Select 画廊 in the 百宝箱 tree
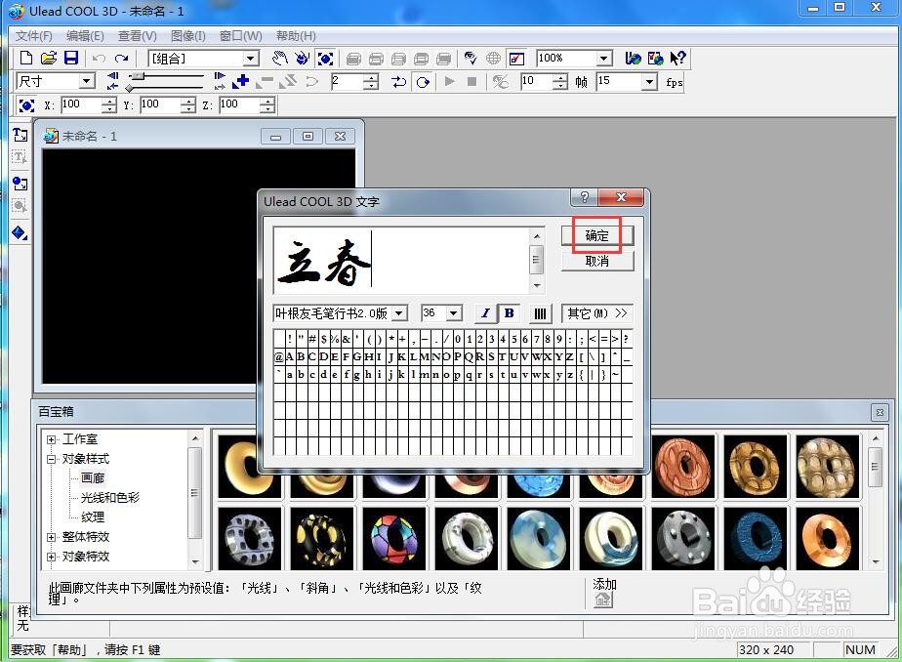The width and height of the screenshot is (902, 662). coord(93,478)
